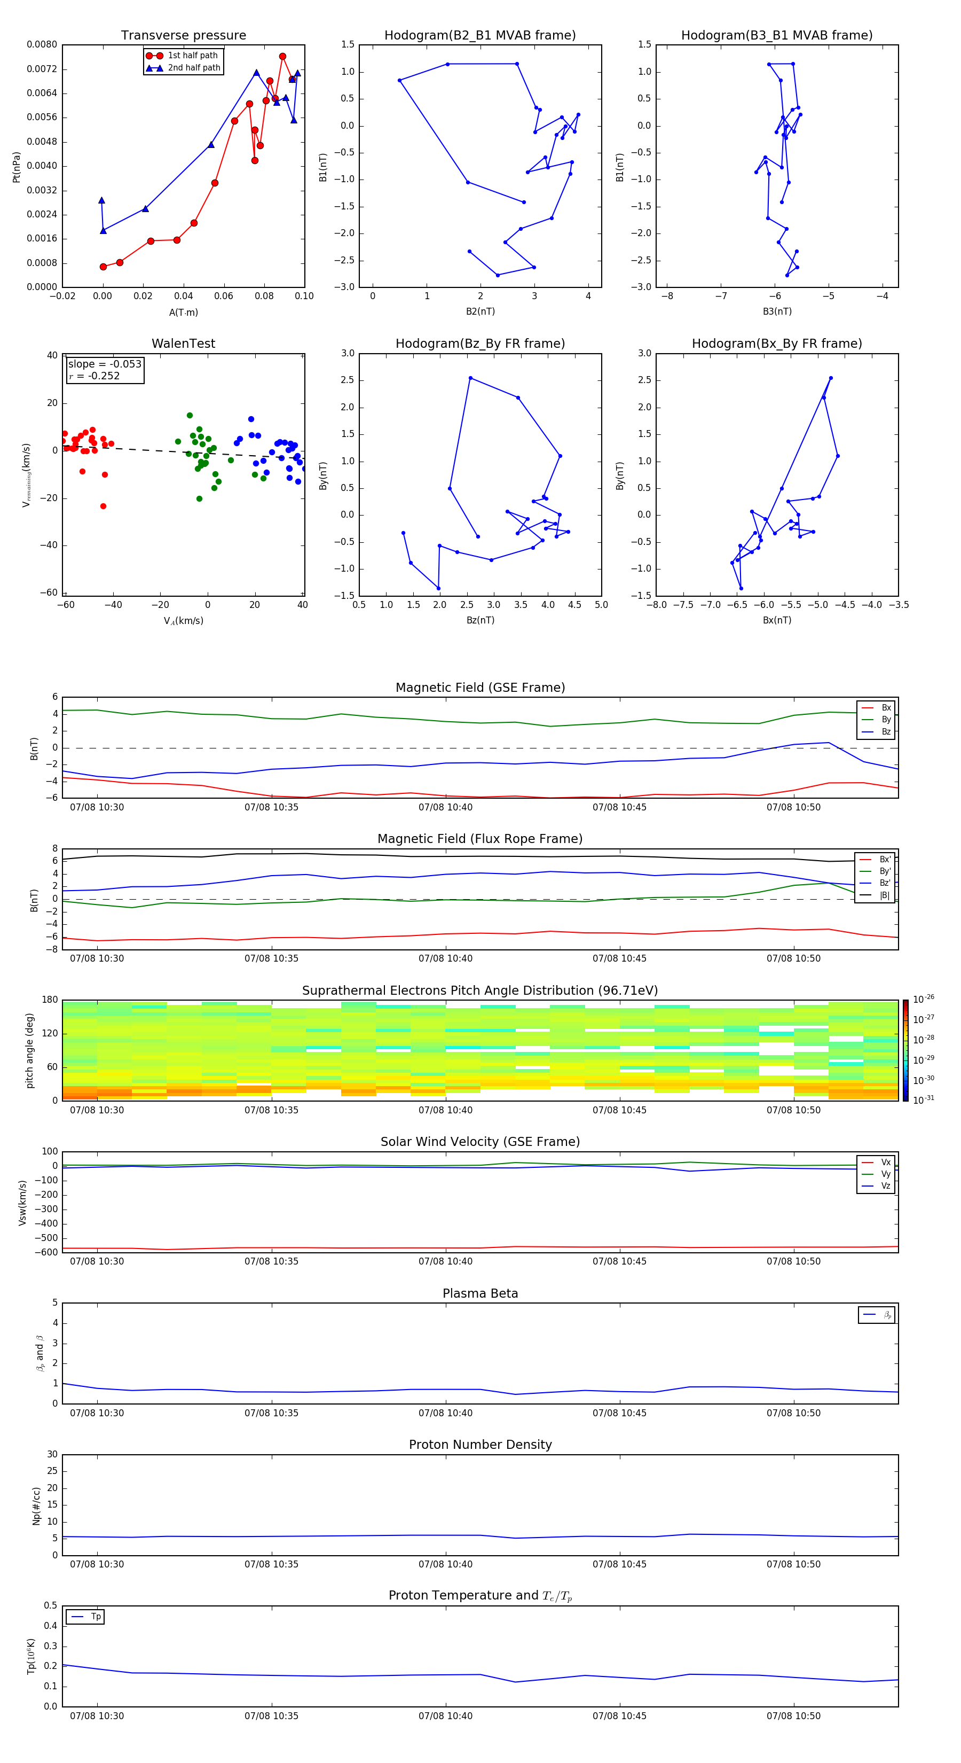The height and width of the screenshot is (1763, 961).
Task: Click the βp legend in Plasma Beta plot
Action: (x=877, y=1315)
